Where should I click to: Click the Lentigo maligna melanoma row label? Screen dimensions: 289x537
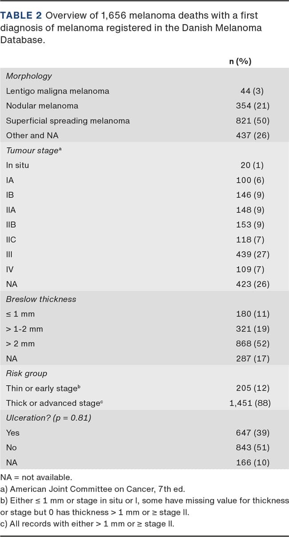click(x=57, y=91)
